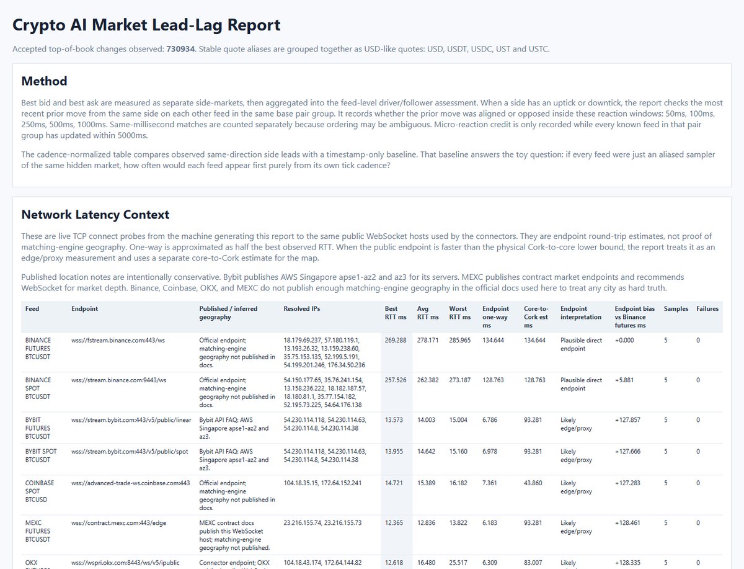Select MEXC resolved IPs 23.216.155.74, 23.216.155.73
744x569 pixels.
pos(322,522)
